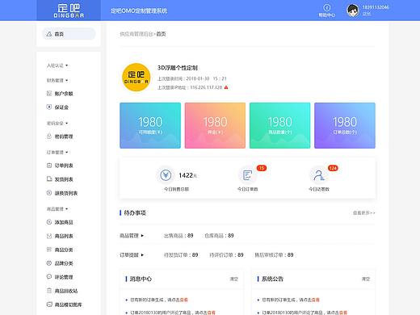Click the 待办事项 section heading
Screen dimensions: 420x315
click(x=135, y=212)
